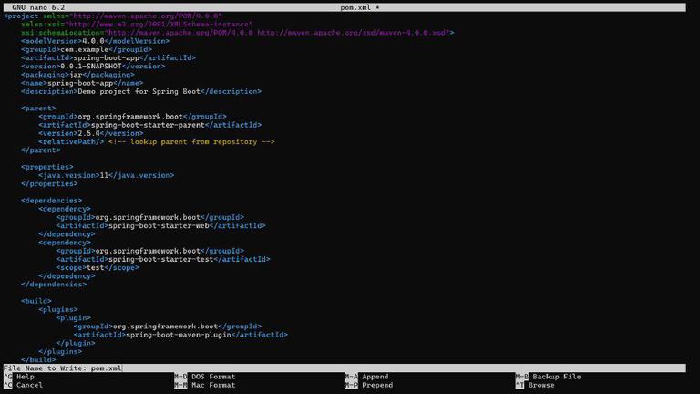This screenshot has height=394, width=700.
Task: Click the version 2.5.4 line
Action: pos(91,133)
